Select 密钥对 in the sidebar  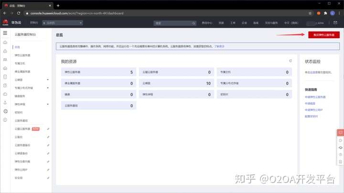pyautogui.click(x=19, y=113)
